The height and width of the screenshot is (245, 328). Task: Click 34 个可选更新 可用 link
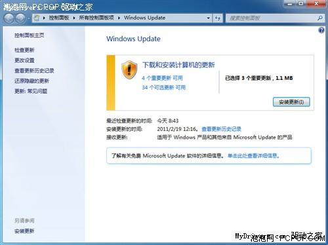163,88
